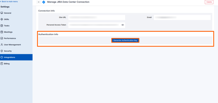Open Performance settings
This screenshot has width=218, height=103.
click(x=16, y=38)
